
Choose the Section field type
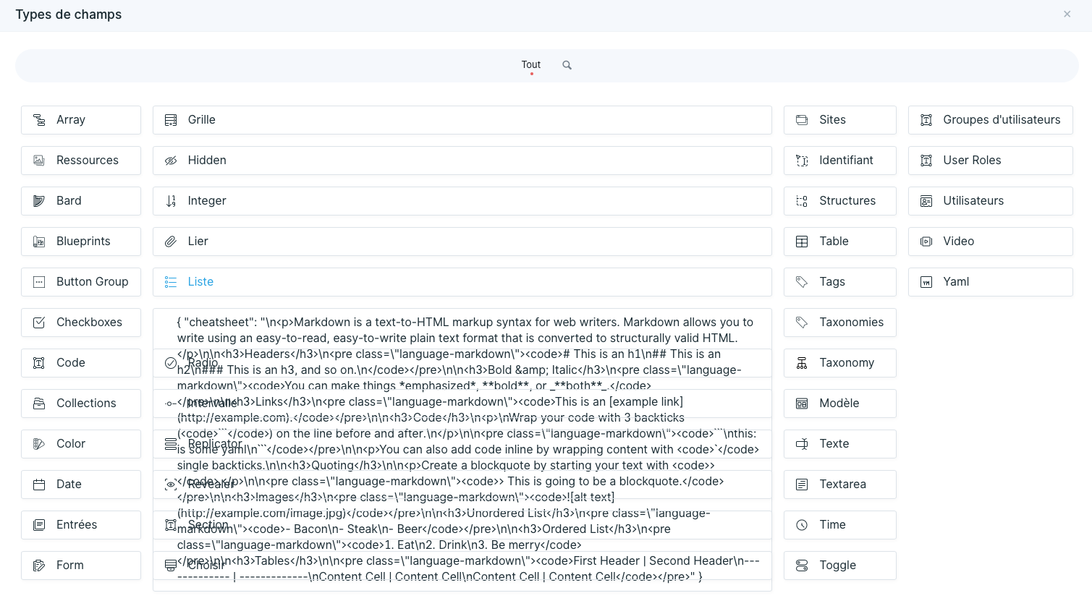pyautogui.click(x=462, y=525)
